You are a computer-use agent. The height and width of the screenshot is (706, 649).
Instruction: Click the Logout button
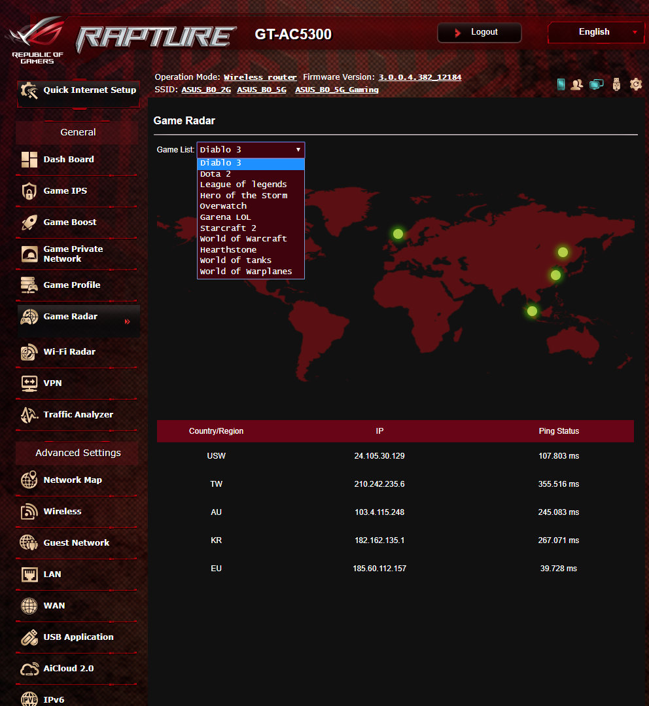[x=480, y=33]
